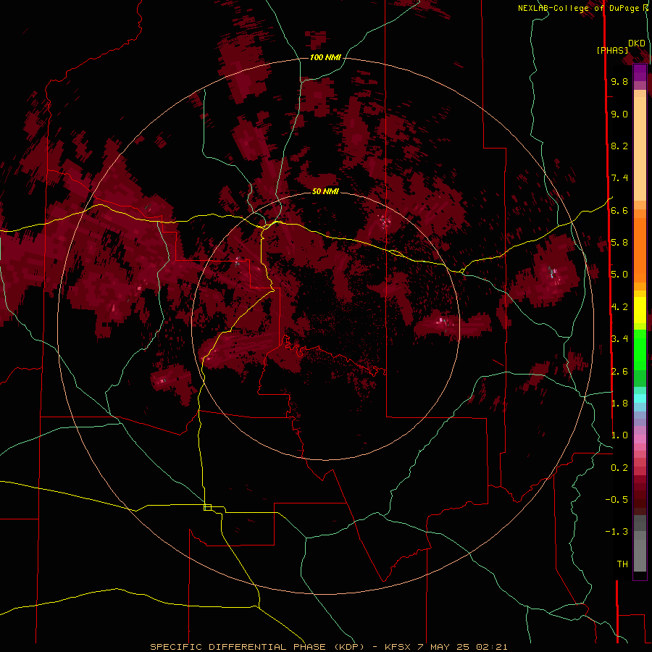The width and height of the screenshot is (652, 652).
Task: Click the 50 NMI range ring label
Action: (x=325, y=191)
